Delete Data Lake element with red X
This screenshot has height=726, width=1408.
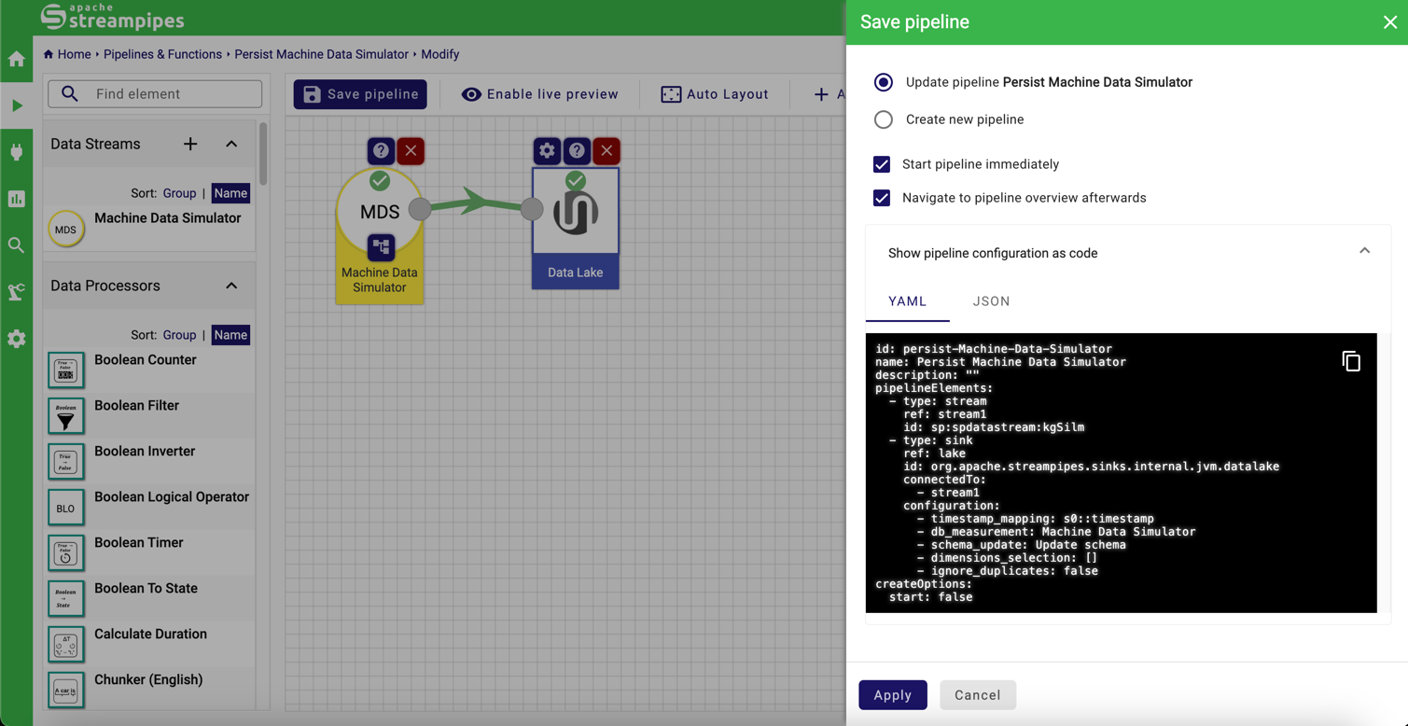[606, 150]
